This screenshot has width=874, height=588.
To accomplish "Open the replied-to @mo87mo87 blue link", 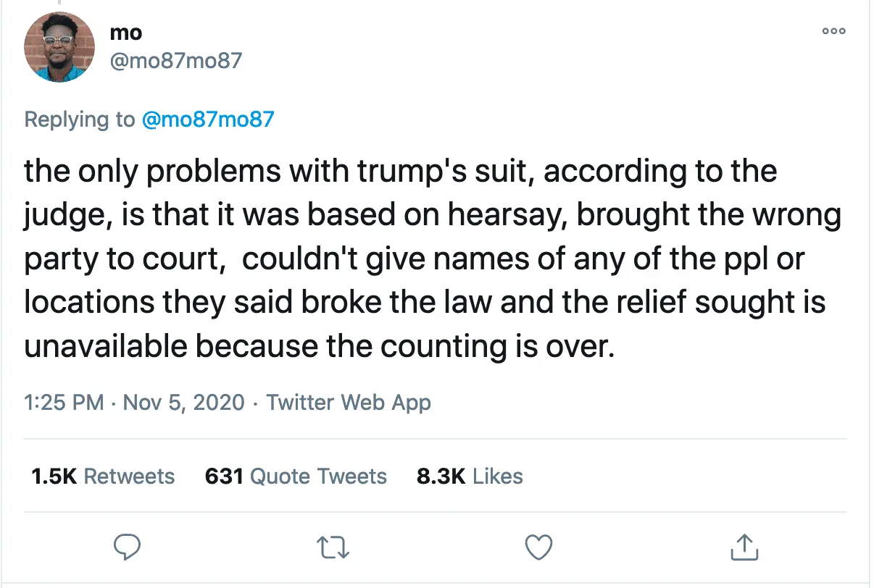I will tap(208, 119).
